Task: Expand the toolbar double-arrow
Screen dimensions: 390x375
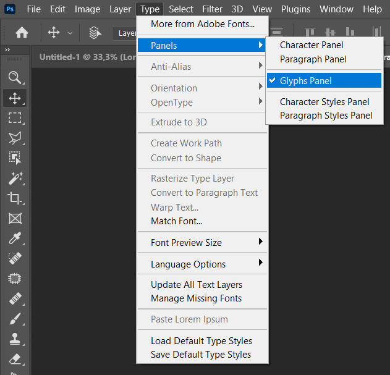Action: coord(7,50)
